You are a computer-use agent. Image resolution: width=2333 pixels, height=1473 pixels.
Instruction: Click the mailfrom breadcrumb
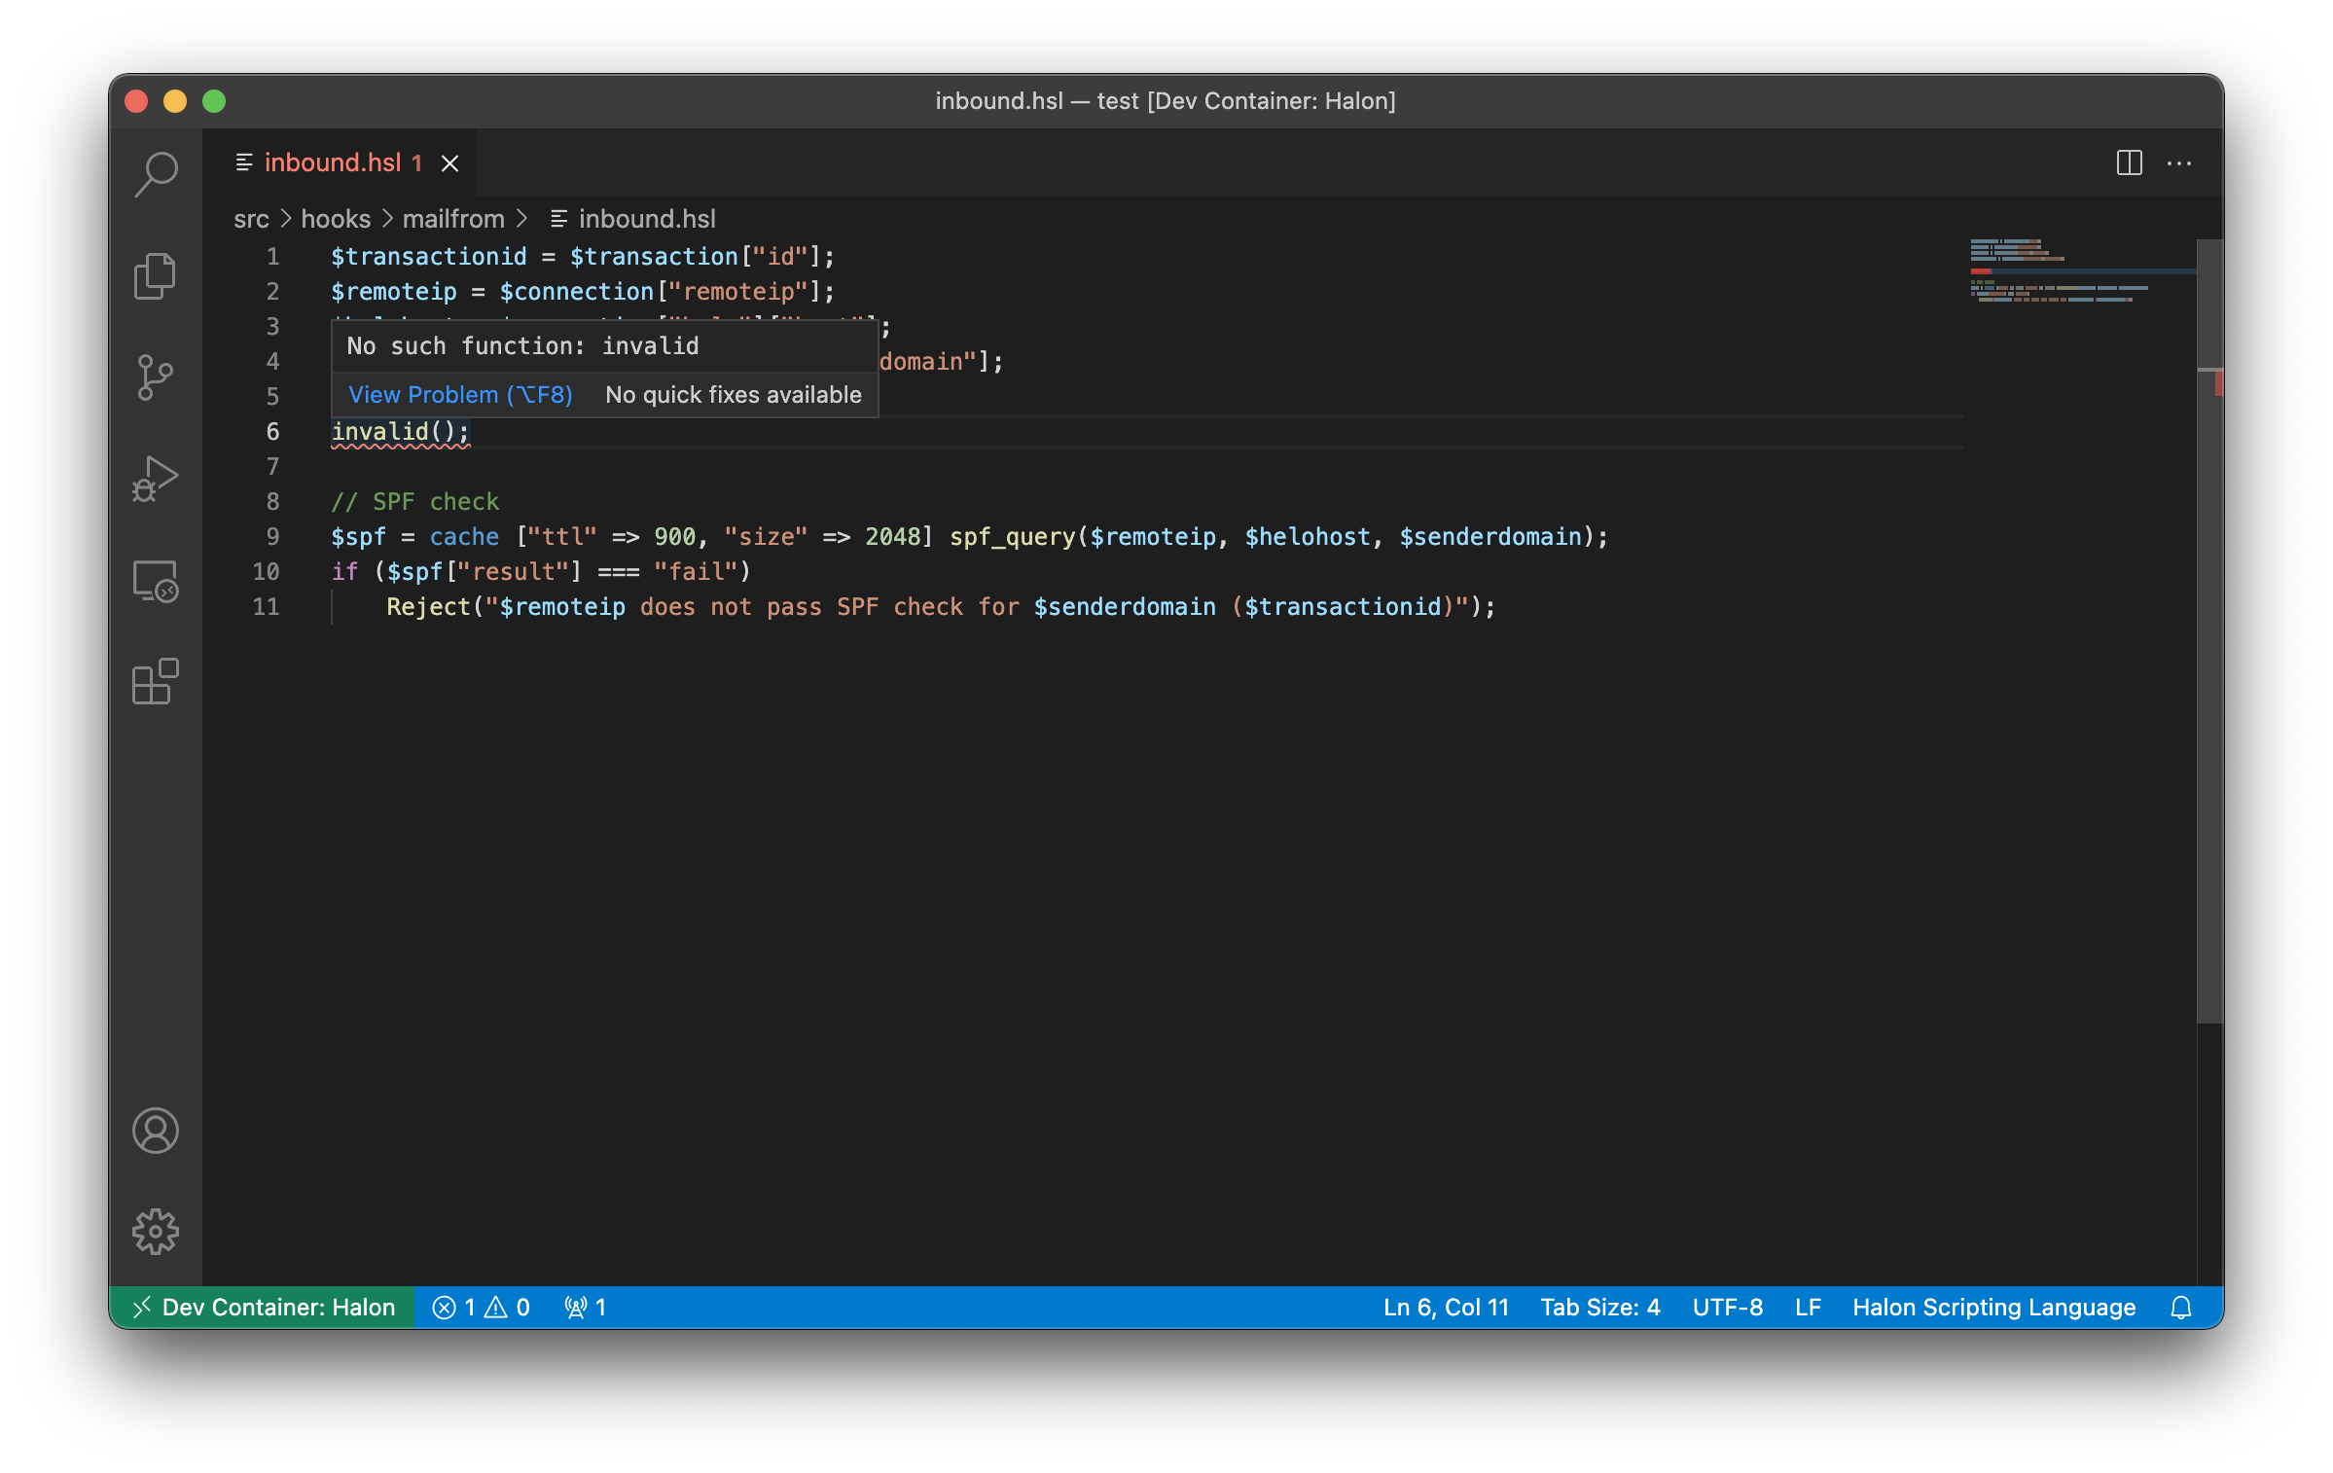(x=453, y=219)
